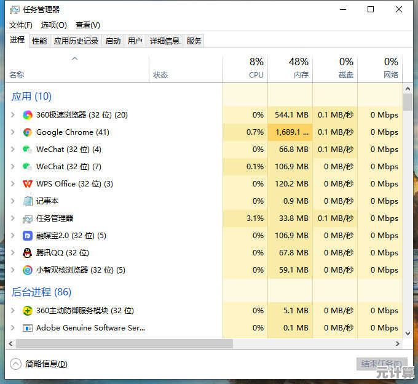418x384 pixels.
Task: Click the 后台进程 (86) group header
Action: [41, 292]
